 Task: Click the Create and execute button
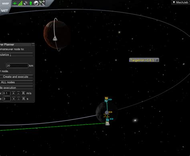coord(16,77)
